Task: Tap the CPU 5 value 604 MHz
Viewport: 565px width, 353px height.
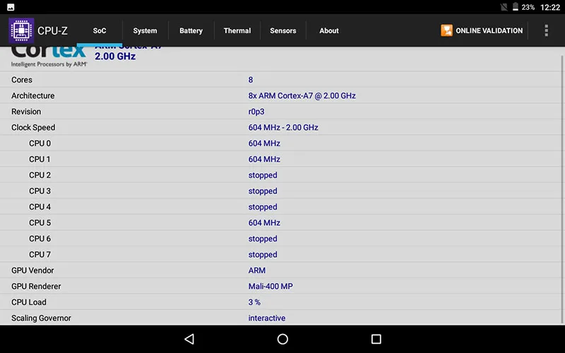Action: 264,222
